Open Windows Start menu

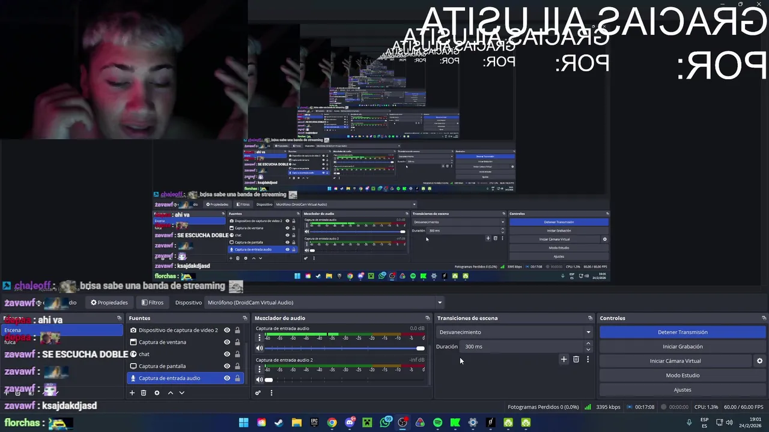(243, 422)
